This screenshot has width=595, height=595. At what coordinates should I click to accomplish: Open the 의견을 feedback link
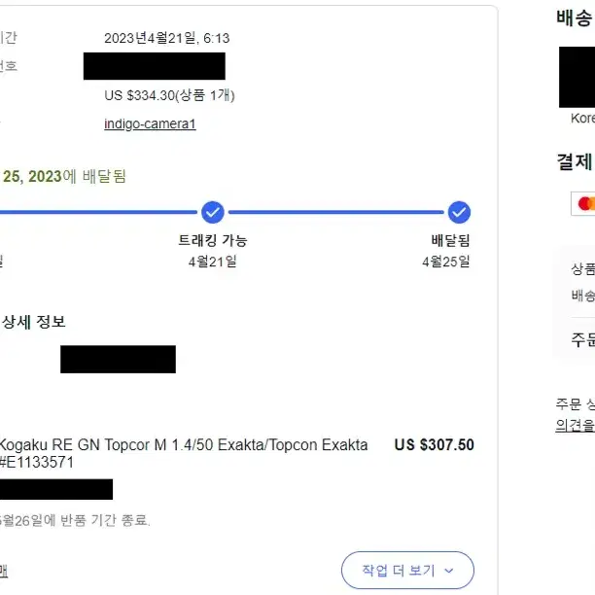pos(575,425)
